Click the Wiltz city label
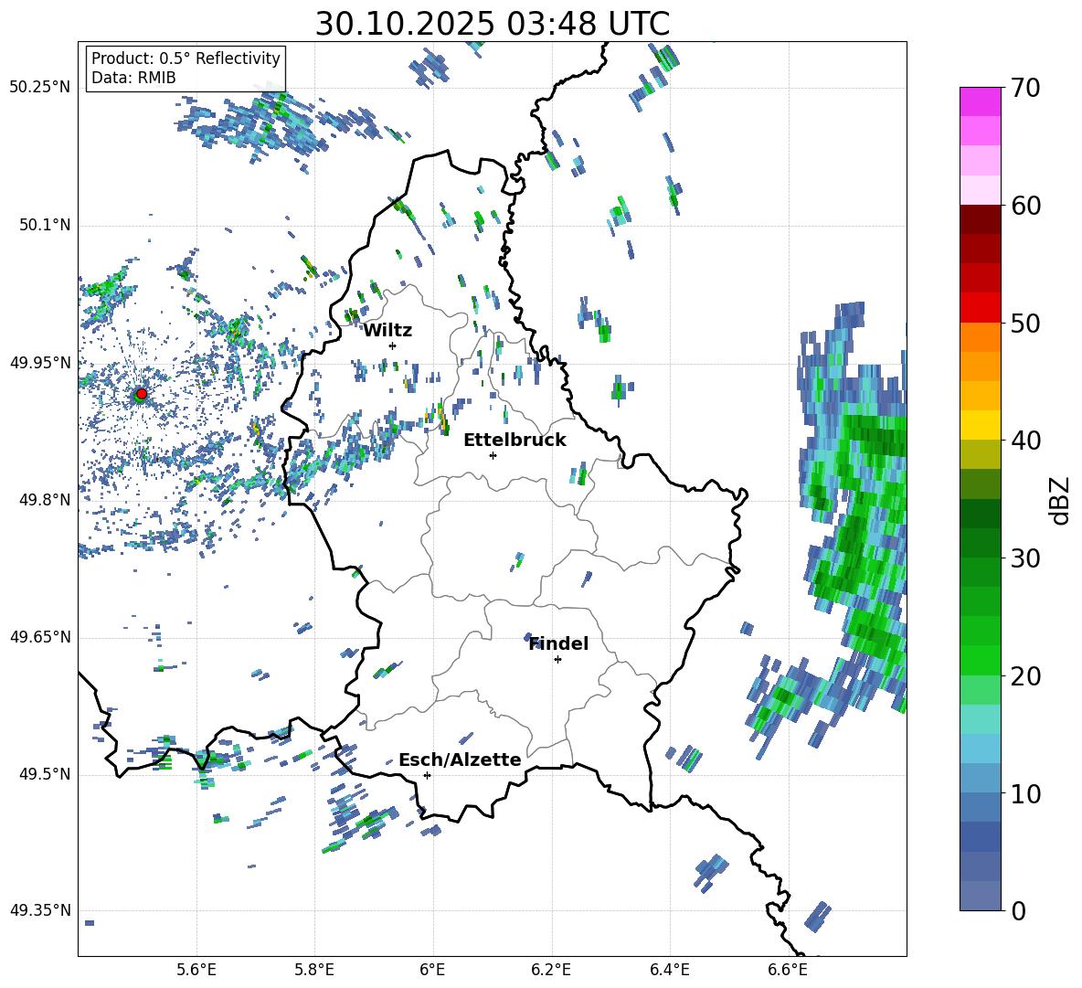The width and height of the screenshot is (1082, 988). click(x=387, y=331)
